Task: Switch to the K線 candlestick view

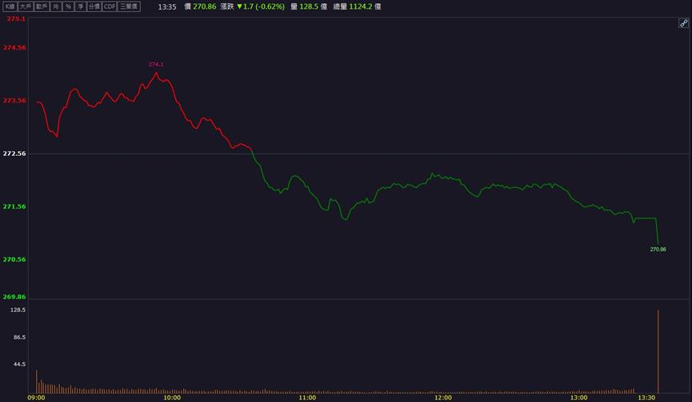Action: pos(10,6)
